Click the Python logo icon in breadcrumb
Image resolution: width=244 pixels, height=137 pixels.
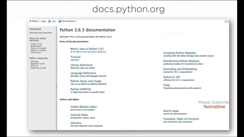pyautogui.click(x=30, y=21)
